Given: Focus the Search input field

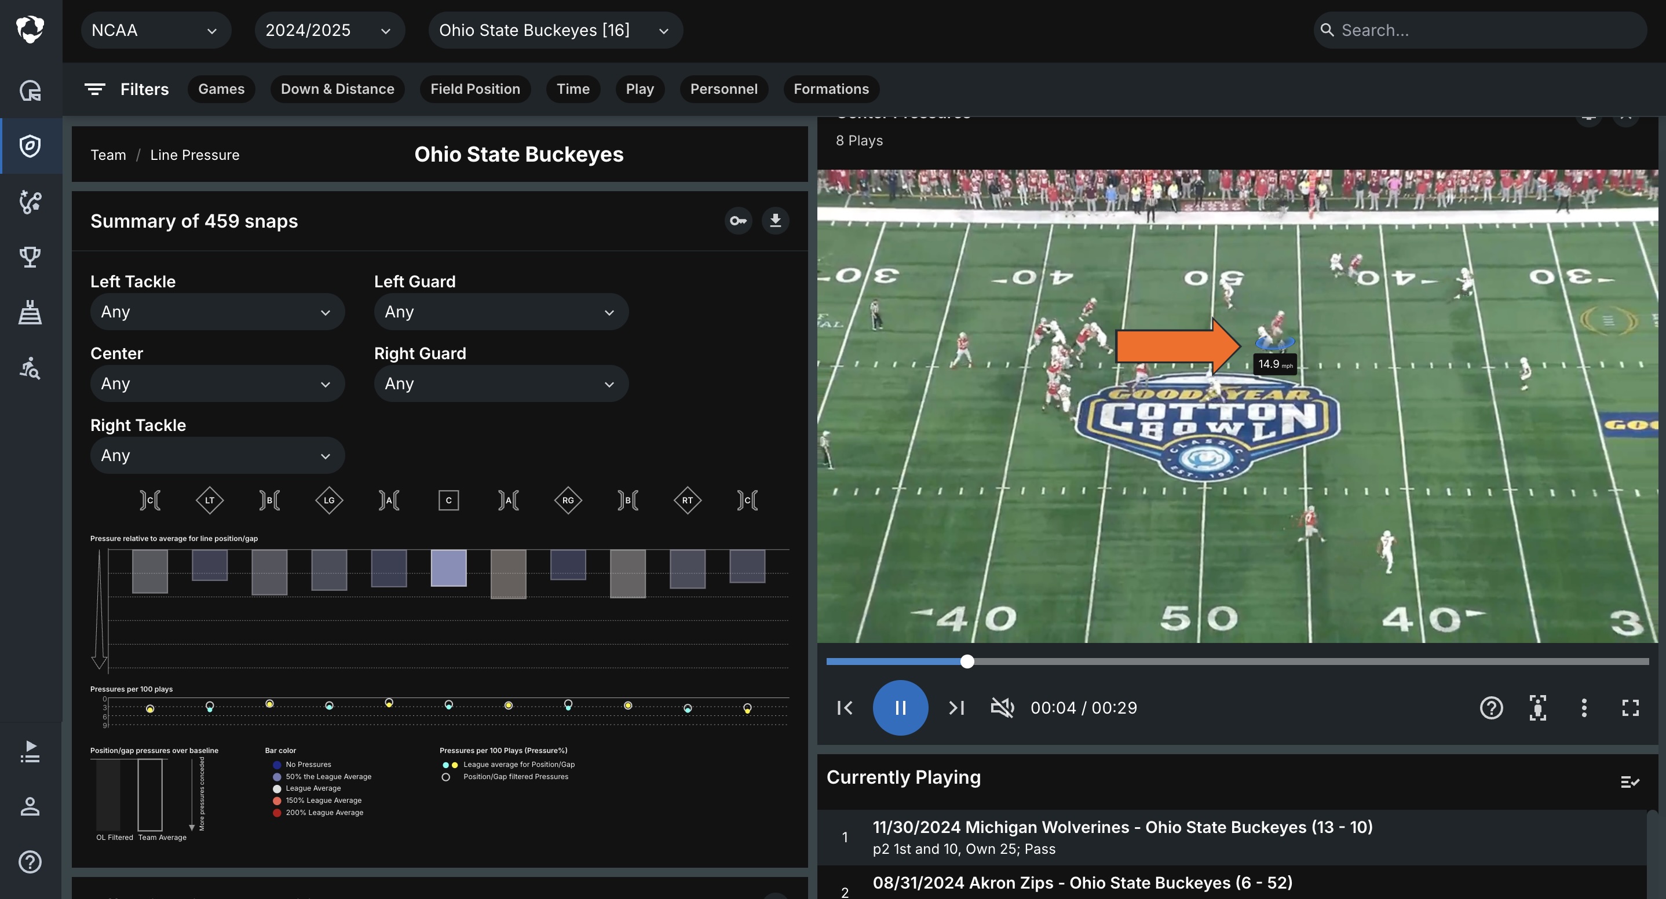Looking at the screenshot, I should pyautogui.click(x=1479, y=30).
